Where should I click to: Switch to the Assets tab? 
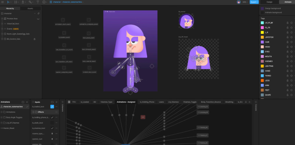30,9
